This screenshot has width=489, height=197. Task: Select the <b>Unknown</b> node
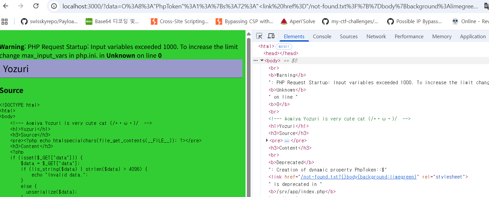click(x=287, y=90)
